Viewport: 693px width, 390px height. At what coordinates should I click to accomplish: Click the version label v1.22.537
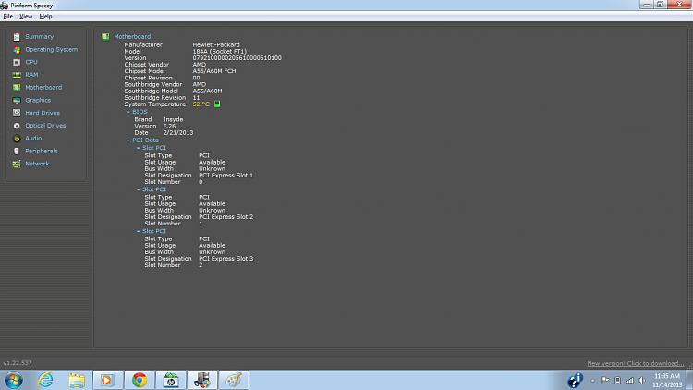tap(18, 363)
